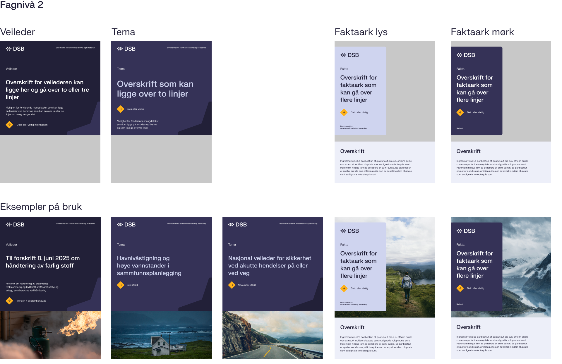Click DSB logo on Faktaark lys template
This screenshot has width=562, height=364.
pyautogui.click(x=349, y=55)
